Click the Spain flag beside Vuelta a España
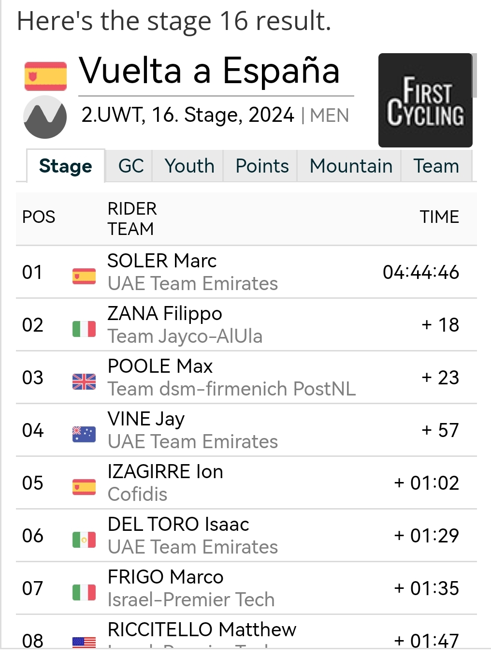491x672 pixels. (x=45, y=76)
